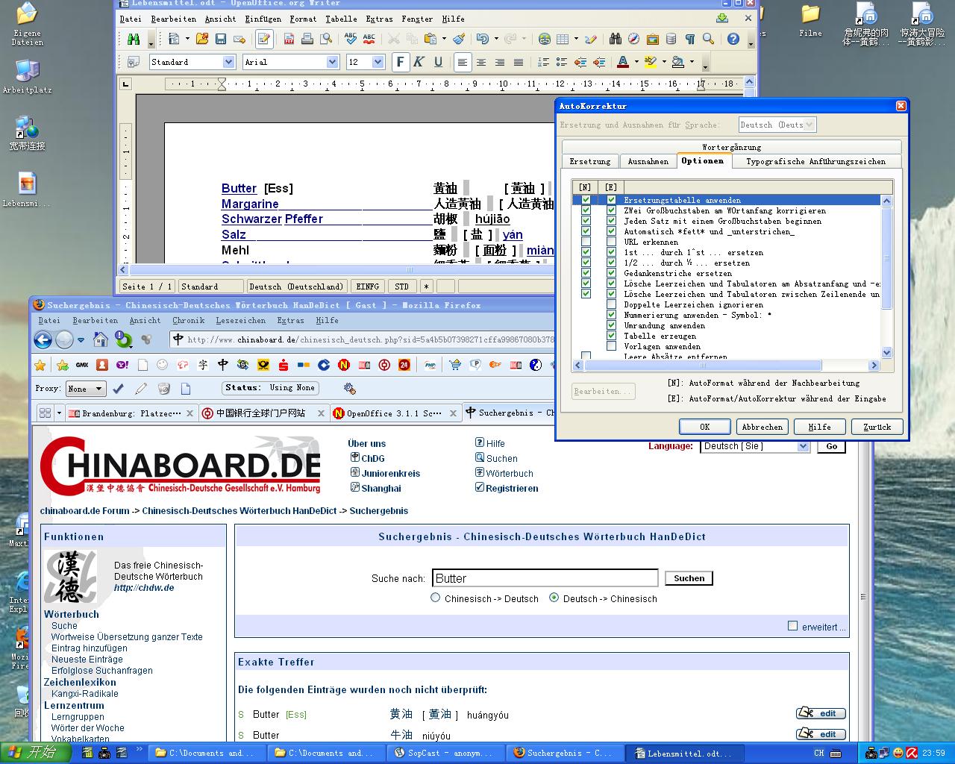Viewport: 955px width, 764px height.
Task: Select Deutsch -> Chinesisch radio button
Action: [x=554, y=598]
